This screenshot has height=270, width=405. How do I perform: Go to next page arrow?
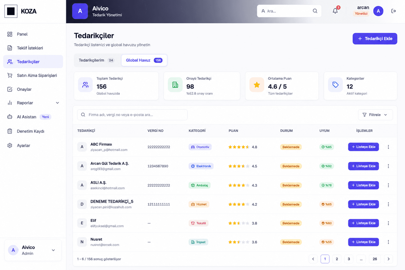point(388,259)
